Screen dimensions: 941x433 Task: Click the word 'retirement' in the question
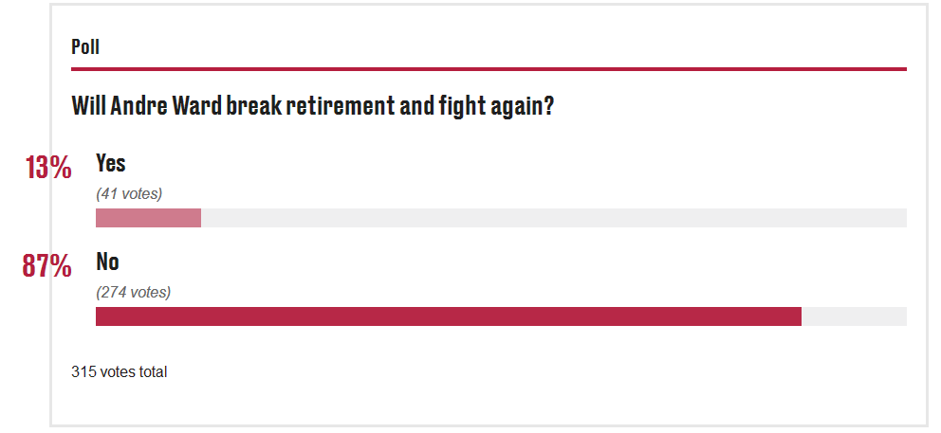341,106
